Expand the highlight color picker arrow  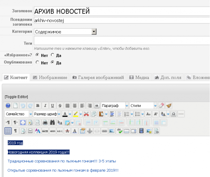click(80, 114)
